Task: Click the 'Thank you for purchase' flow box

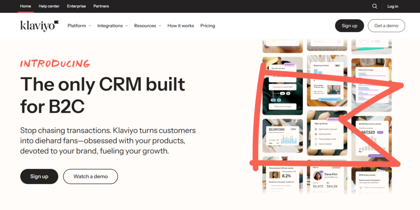Action: coord(283,107)
